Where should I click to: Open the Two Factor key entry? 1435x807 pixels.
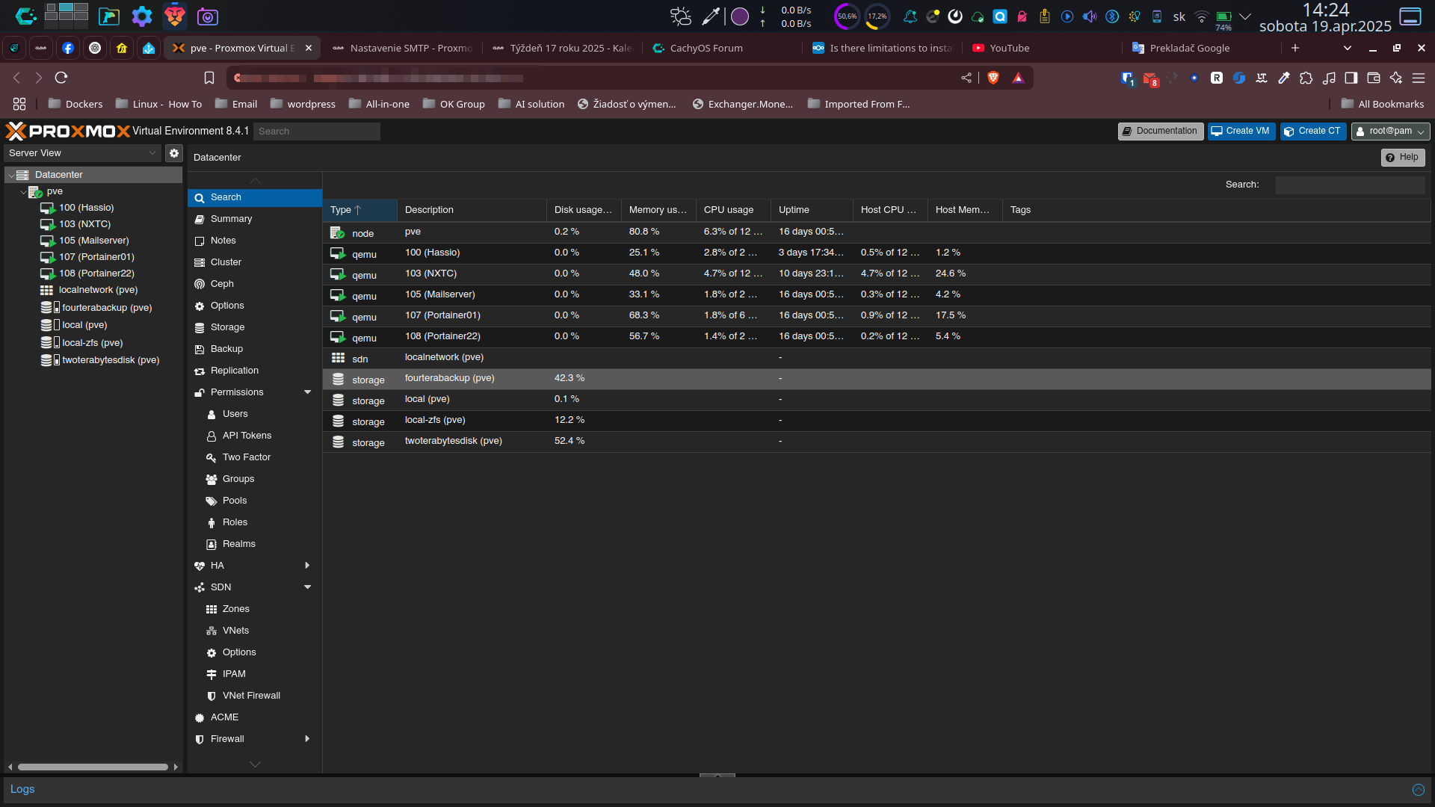click(246, 457)
